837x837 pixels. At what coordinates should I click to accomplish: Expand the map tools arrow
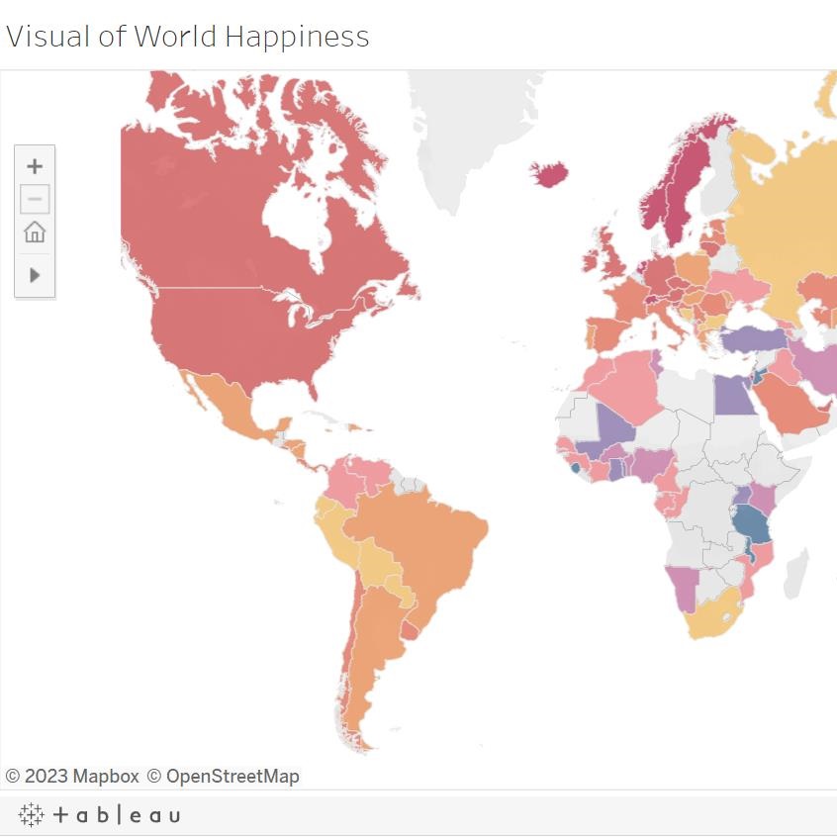point(35,275)
